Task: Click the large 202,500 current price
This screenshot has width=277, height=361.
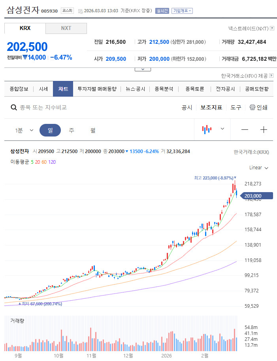Action: pos(27,47)
